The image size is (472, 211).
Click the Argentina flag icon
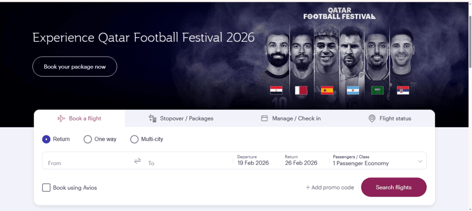point(353,90)
